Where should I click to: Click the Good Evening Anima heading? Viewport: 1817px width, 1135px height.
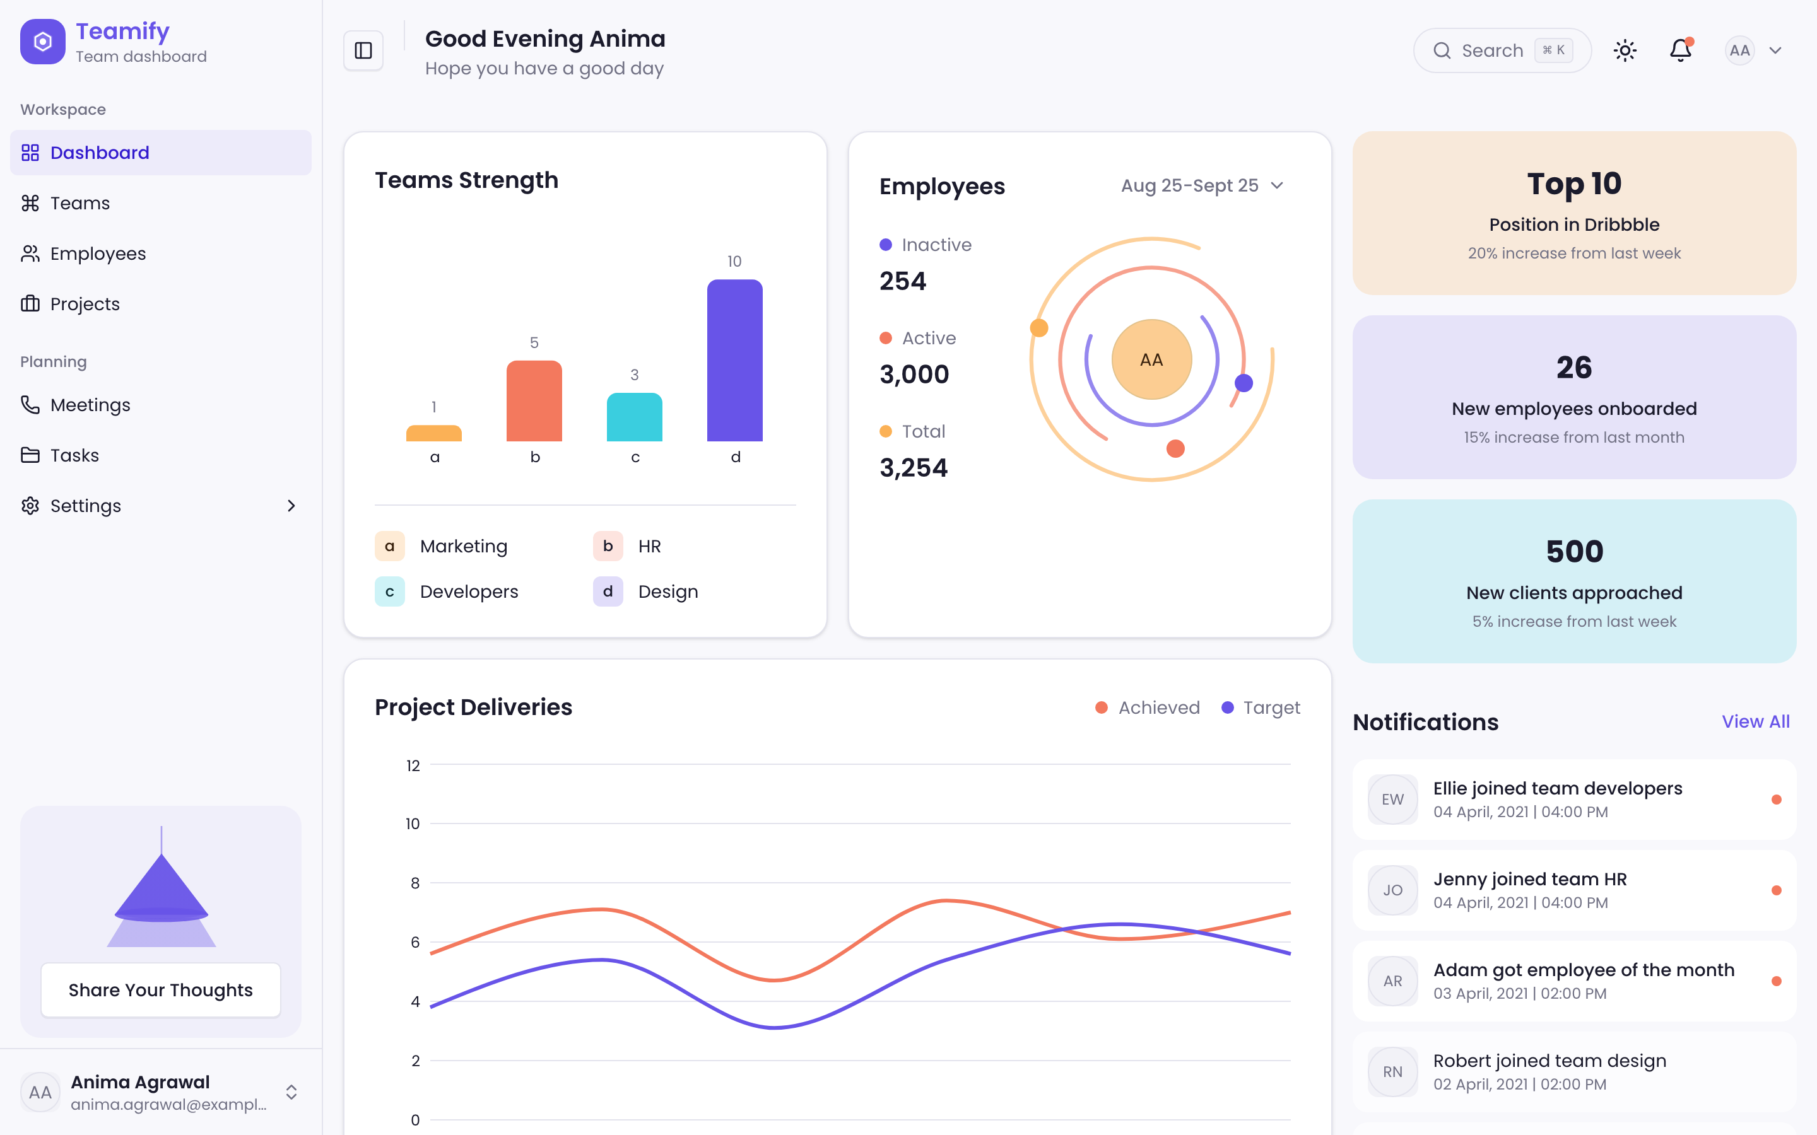pyautogui.click(x=545, y=38)
